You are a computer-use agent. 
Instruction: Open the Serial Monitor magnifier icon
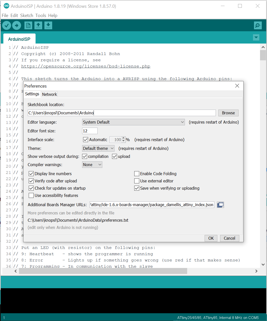click(258, 25)
